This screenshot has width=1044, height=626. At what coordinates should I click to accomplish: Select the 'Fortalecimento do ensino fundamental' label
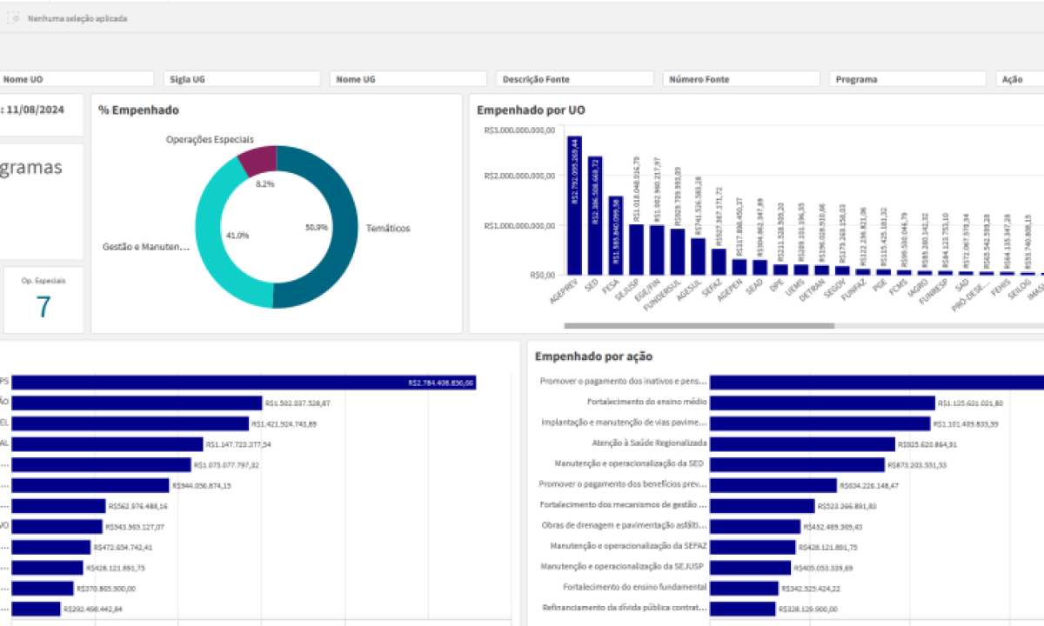pyautogui.click(x=635, y=587)
